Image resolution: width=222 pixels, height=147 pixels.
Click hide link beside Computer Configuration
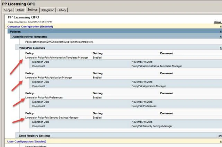221,26
